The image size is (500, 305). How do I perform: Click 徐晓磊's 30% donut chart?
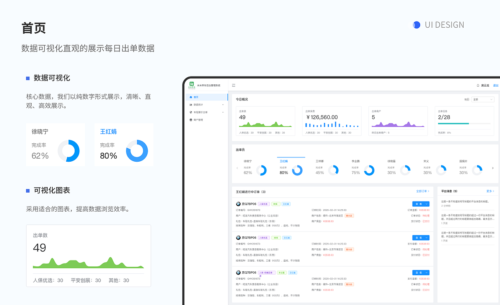click(405, 170)
